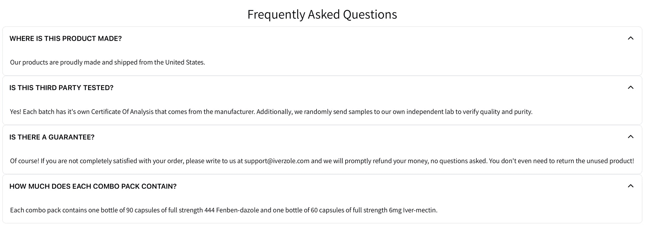Click 'Of course!' at the start of the guarantee answer

click(25, 161)
